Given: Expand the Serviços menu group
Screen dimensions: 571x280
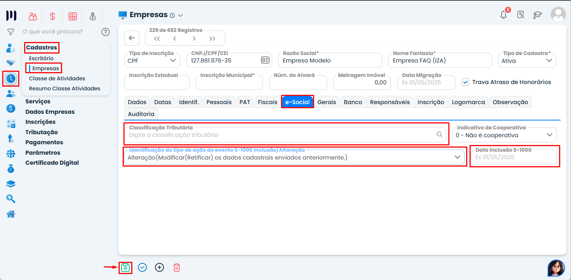Looking at the screenshot, I should (x=38, y=102).
